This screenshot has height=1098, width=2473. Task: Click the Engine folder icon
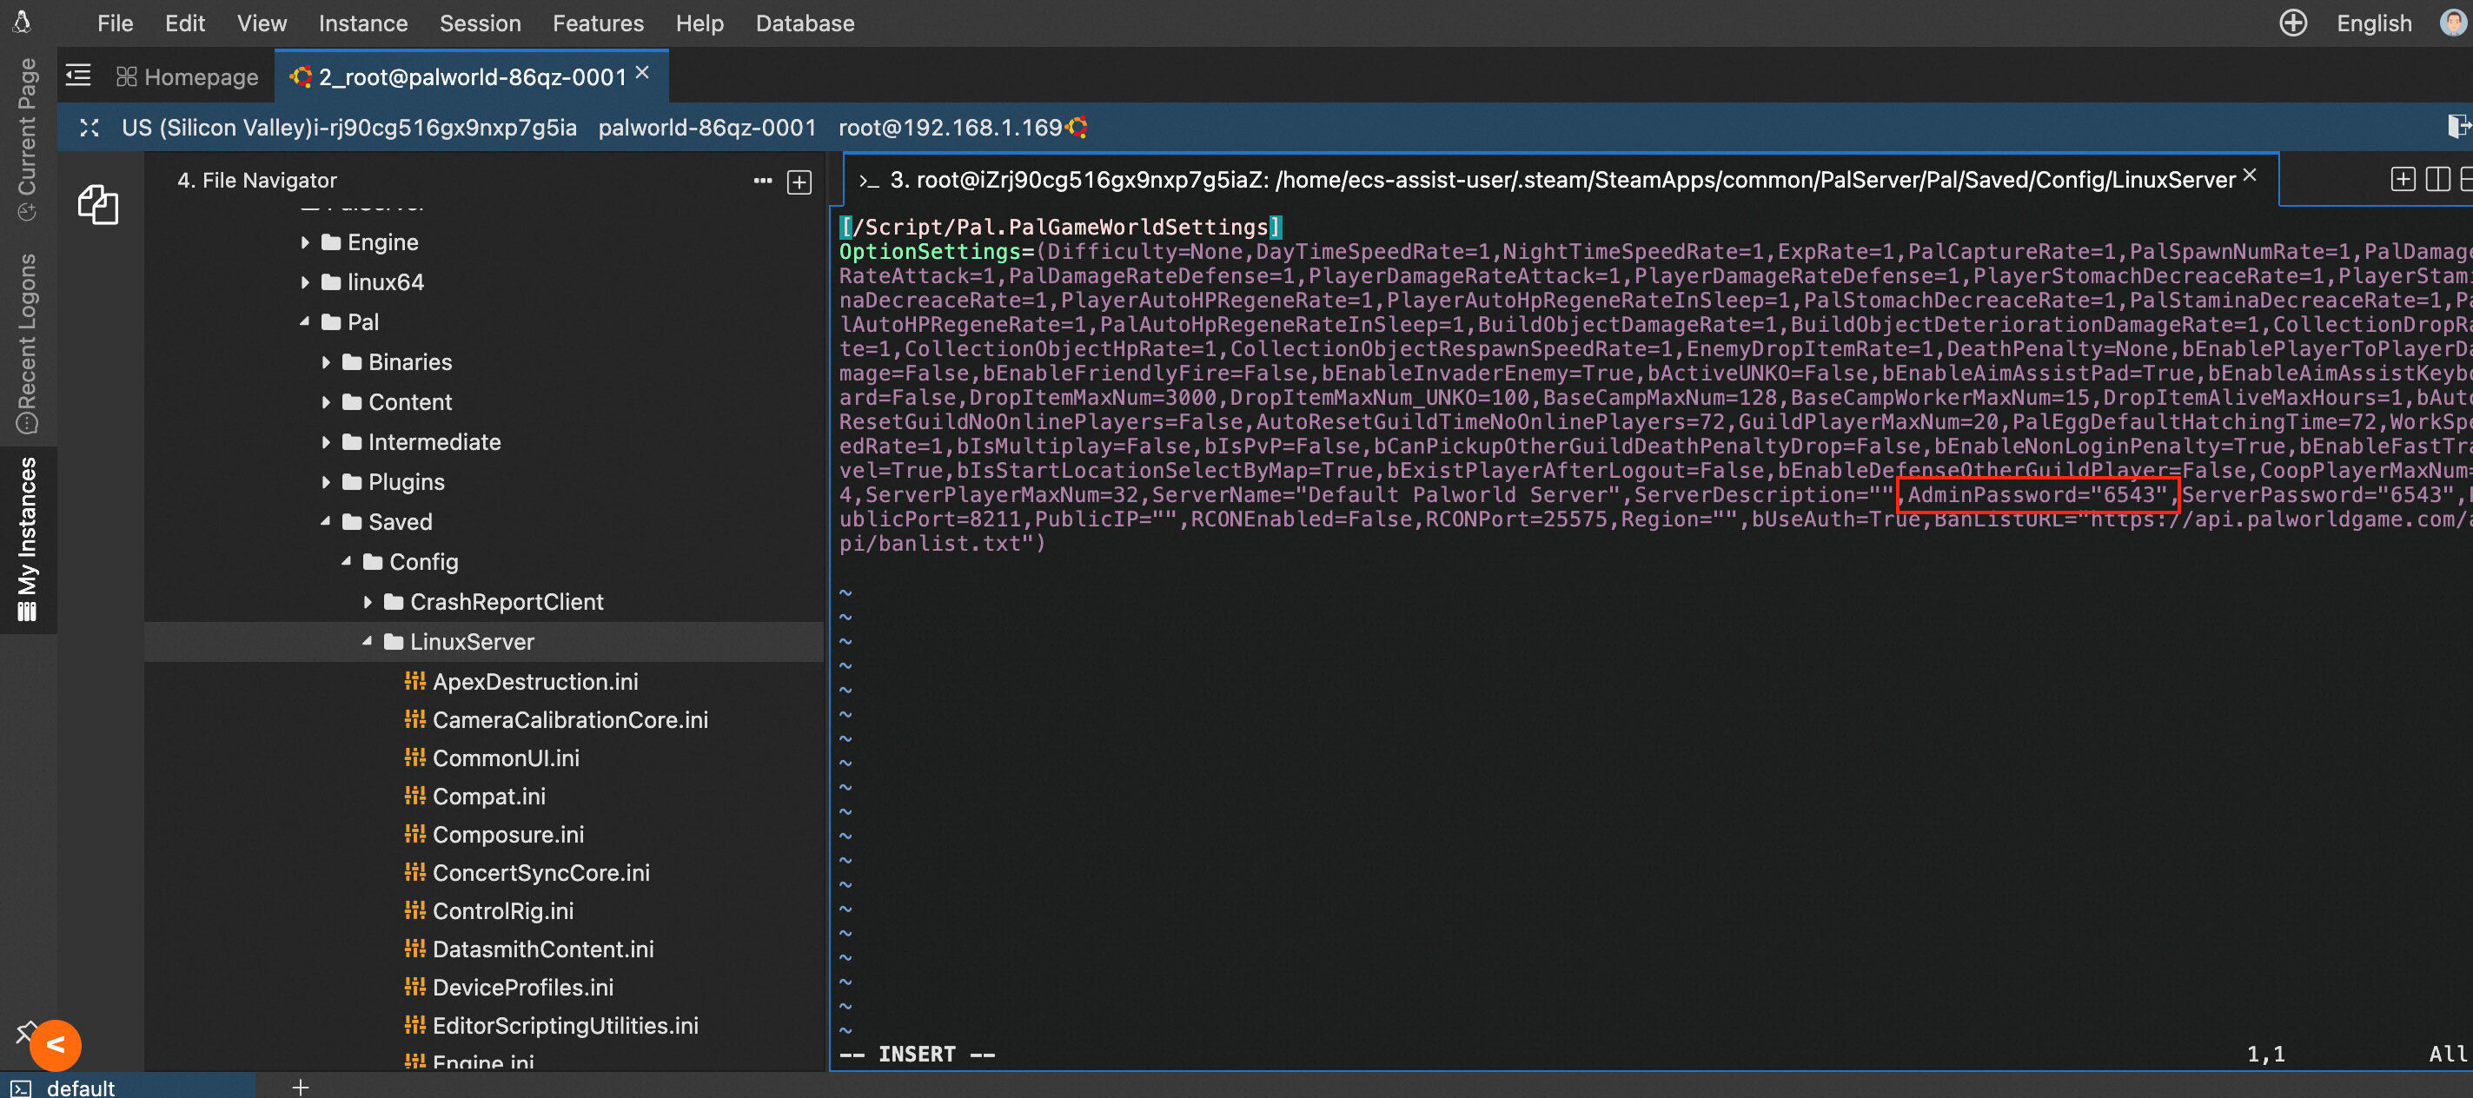pyautogui.click(x=331, y=241)
